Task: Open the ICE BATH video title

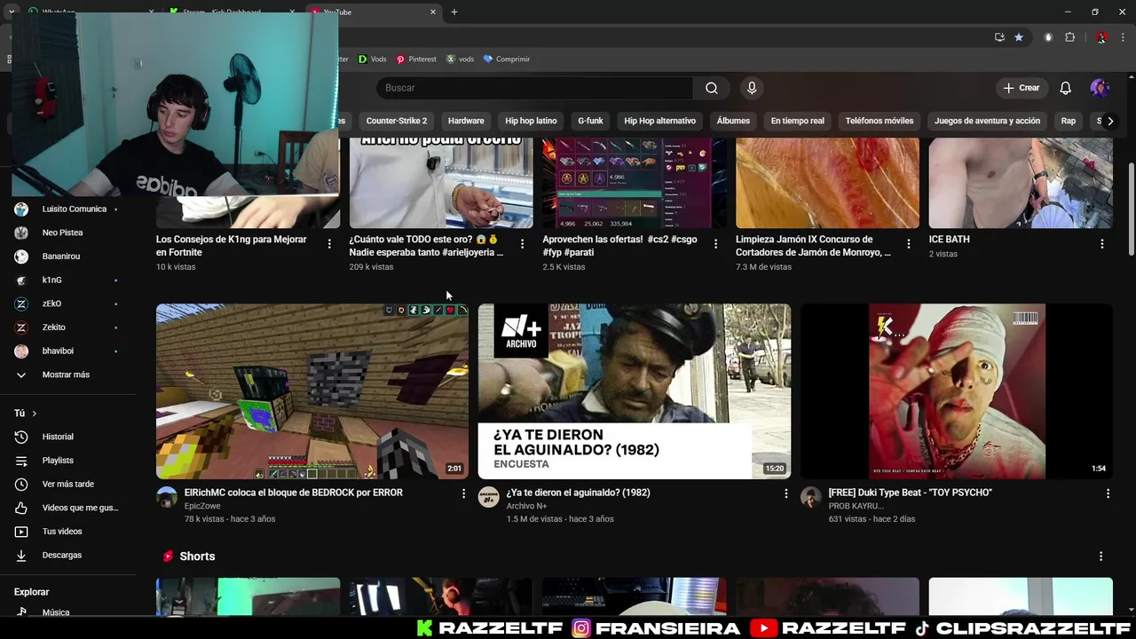Action: click(x=949, y=240)
